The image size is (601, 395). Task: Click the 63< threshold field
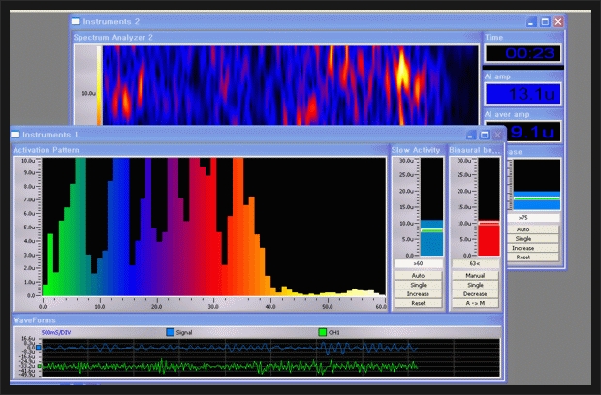pos(475,263)
